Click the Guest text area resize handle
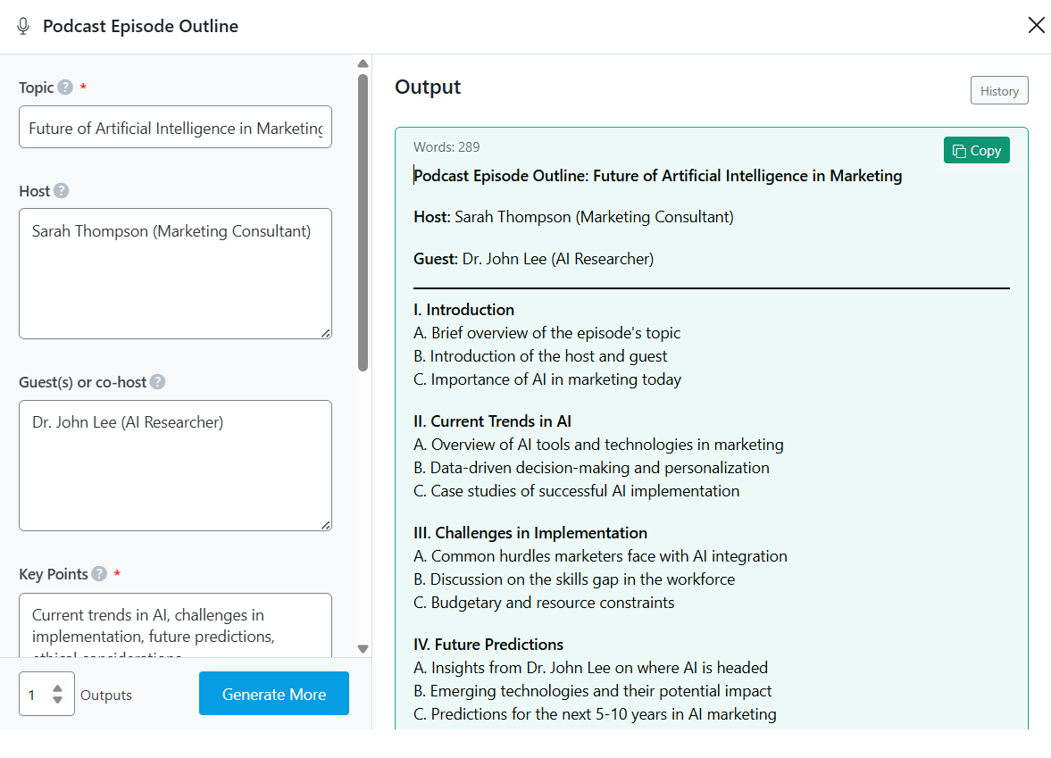 point(326,525)
